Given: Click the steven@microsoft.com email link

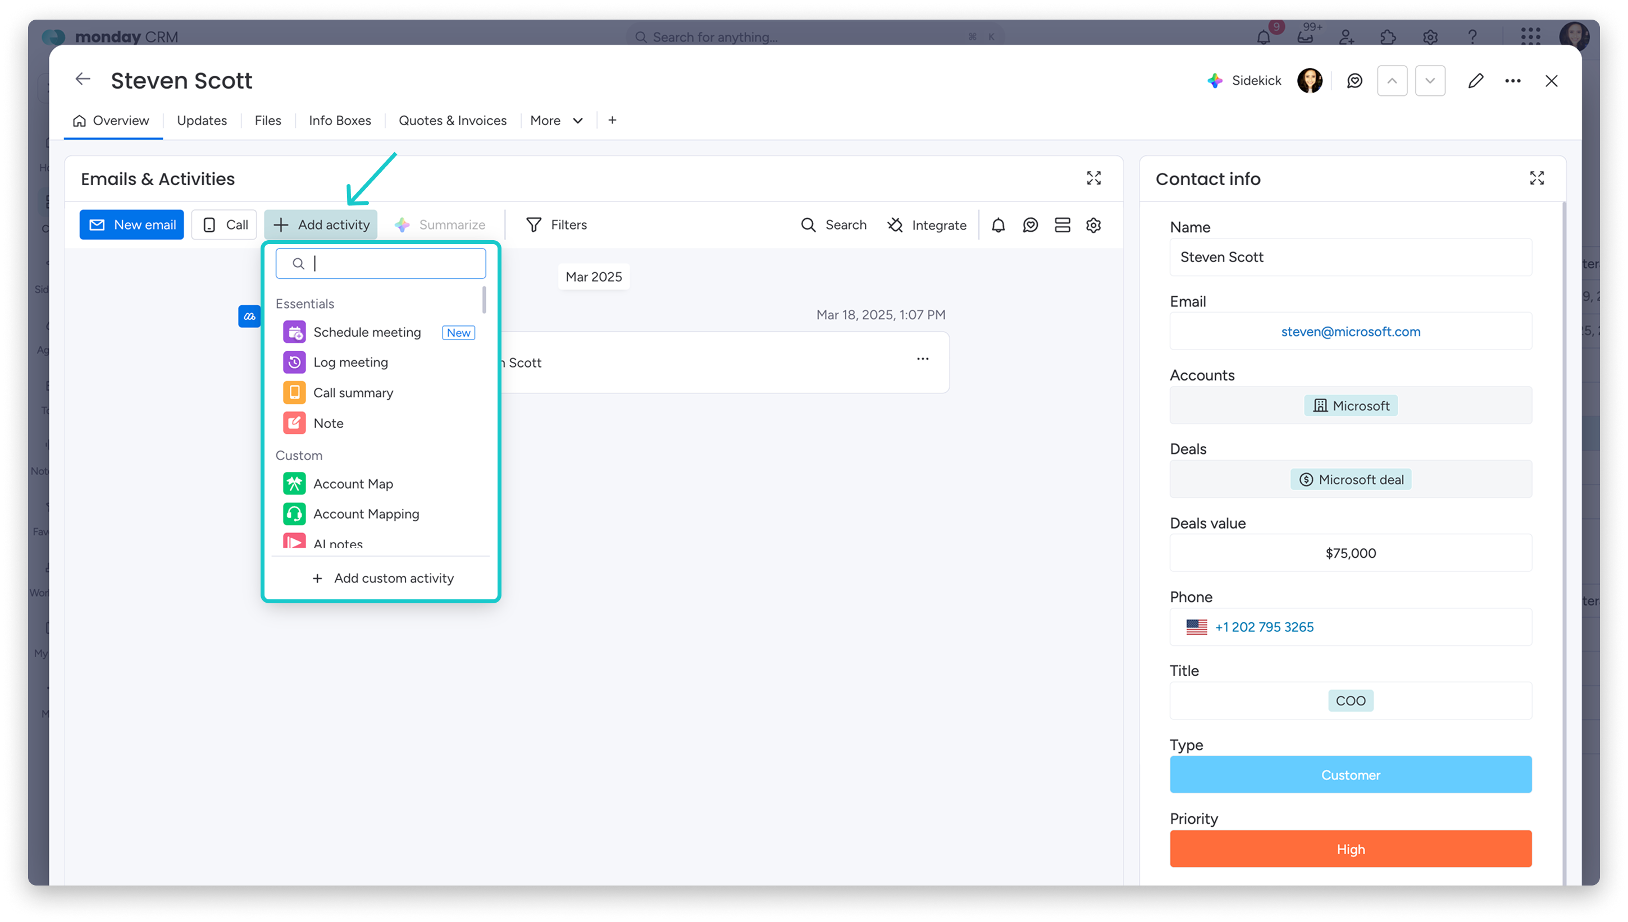Looking at the screenshot, I should tap(1351, 331).
